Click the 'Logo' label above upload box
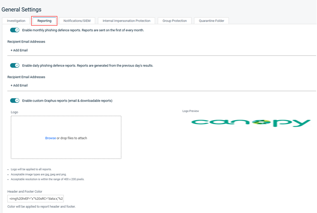The image size is (317, 213). (x=14, y=112)
